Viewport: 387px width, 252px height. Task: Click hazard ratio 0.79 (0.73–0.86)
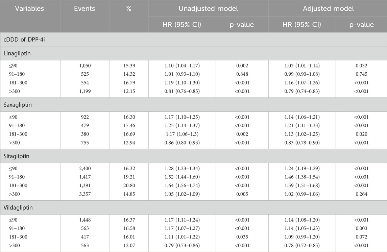point(182,246)
